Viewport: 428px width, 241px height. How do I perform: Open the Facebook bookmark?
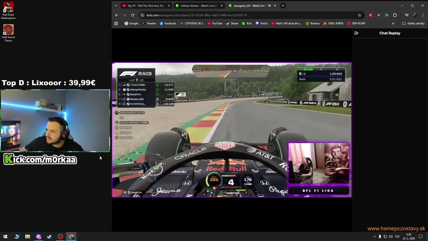168,23
